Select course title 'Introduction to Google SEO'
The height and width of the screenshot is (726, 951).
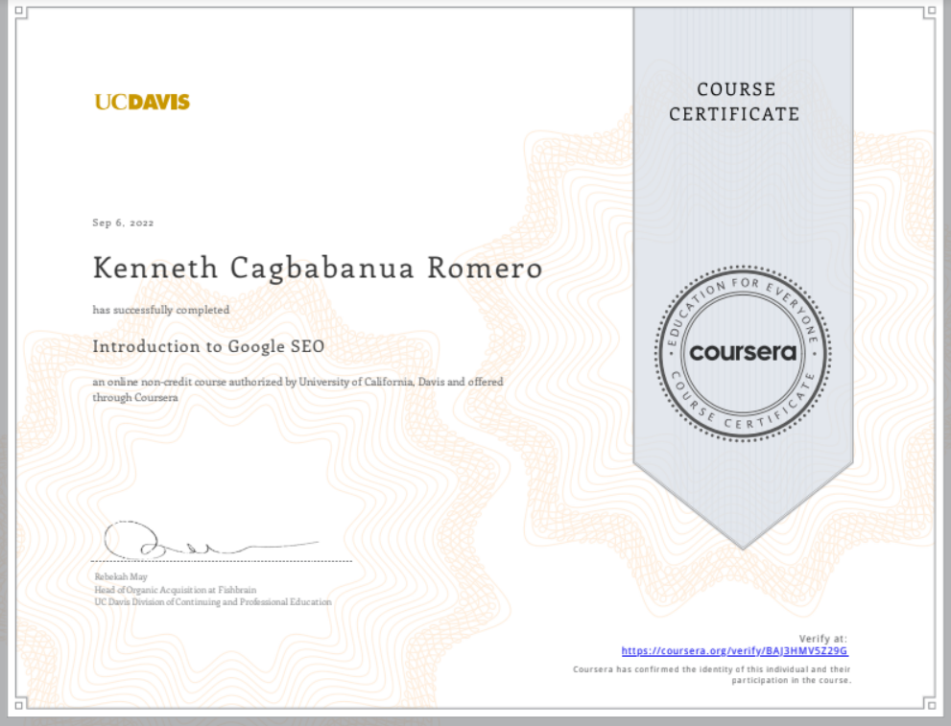pyautogui.click(x=208, y=346)
